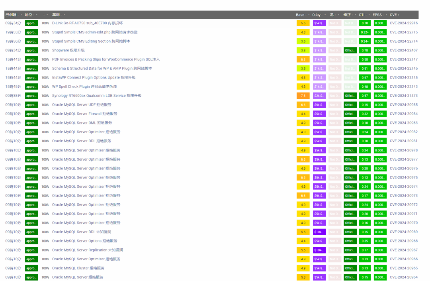This screenshot has height=281, width=430.
Task: Open CVE-2024-21473 identifier
Action: pyautogui.click(x=404, y=96)
